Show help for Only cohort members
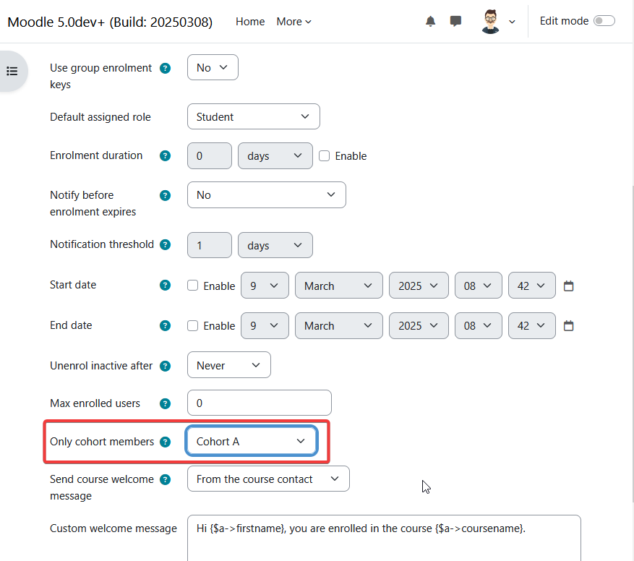634x561 pixels. (165, 442)
